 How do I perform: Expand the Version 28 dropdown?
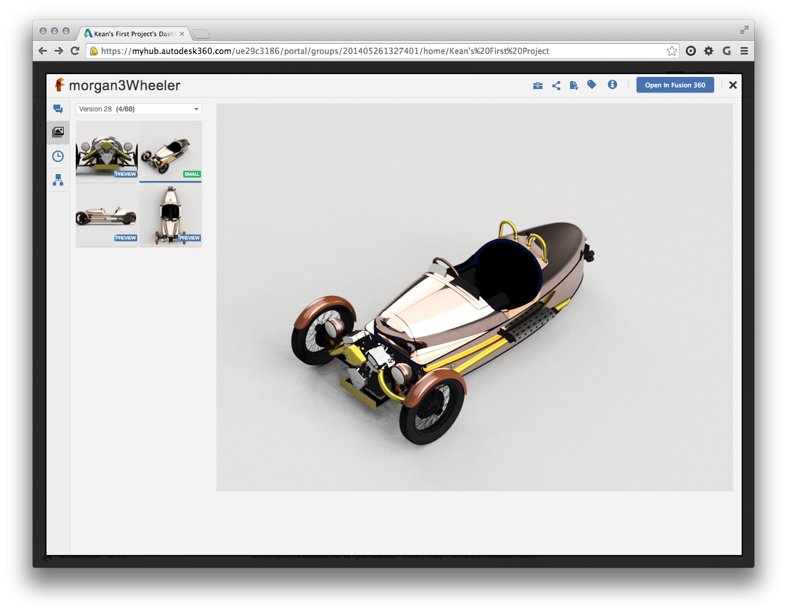click(139, 109)
